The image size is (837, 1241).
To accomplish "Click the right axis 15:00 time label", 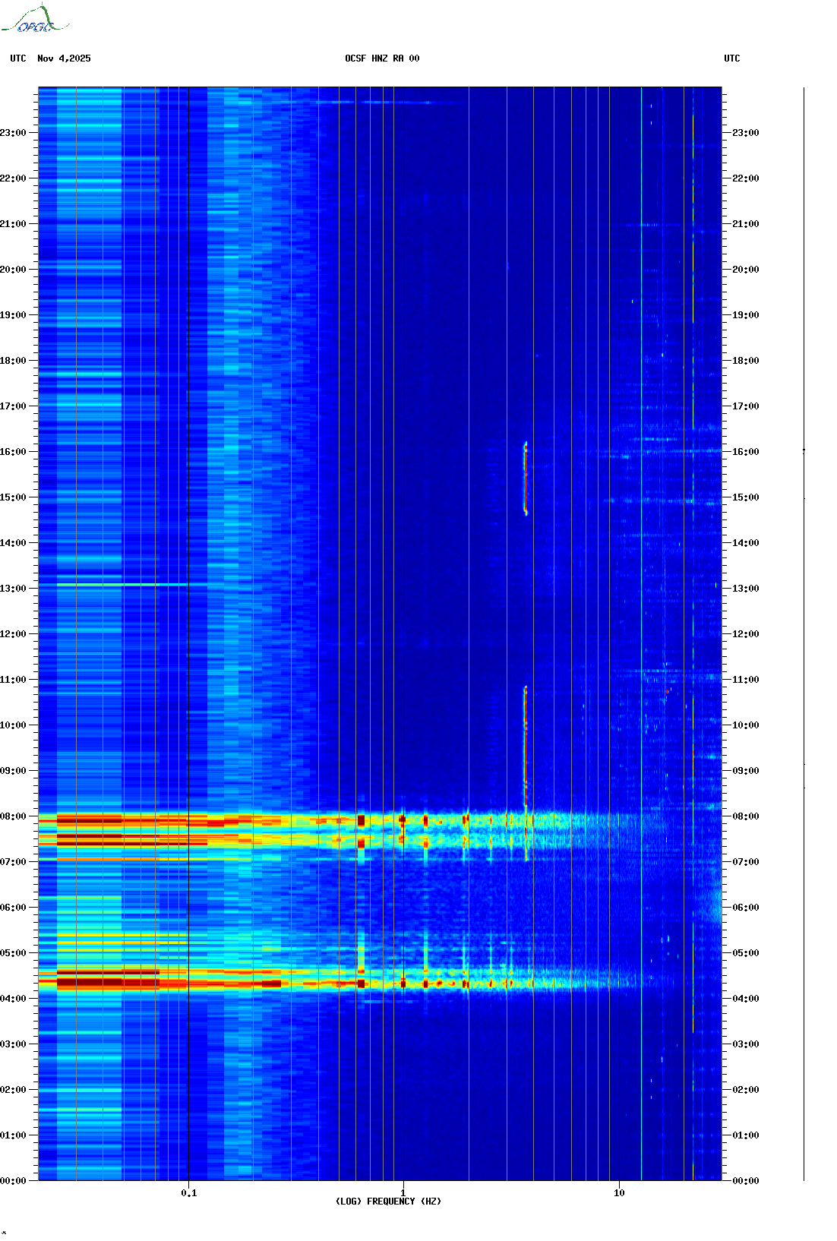I will (746, 497).
